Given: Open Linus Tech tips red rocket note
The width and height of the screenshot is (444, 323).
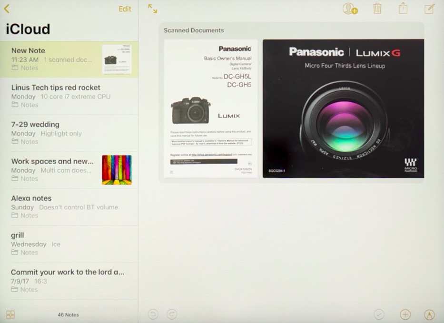Looking at the screenshot, I should 69,96.
